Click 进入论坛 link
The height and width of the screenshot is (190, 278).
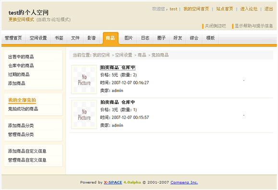(249, 9)
